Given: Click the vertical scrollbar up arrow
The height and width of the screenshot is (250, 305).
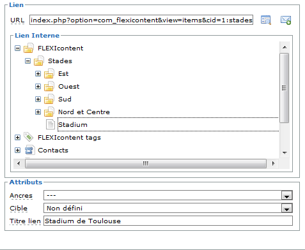Looking at the screenshot, I should click(285, 47).
